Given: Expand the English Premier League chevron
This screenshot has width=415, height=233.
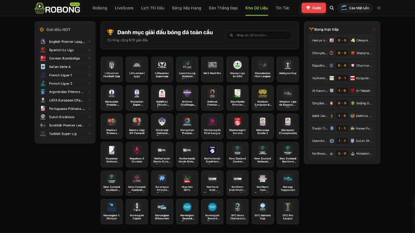Looking at the screenshot, I should (89, 41).
